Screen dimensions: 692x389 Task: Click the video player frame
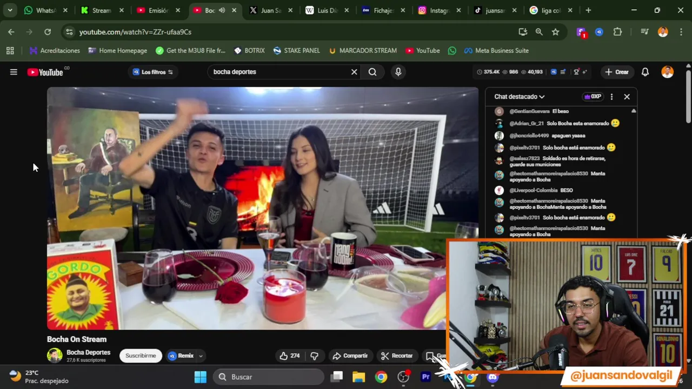(262, 208)
